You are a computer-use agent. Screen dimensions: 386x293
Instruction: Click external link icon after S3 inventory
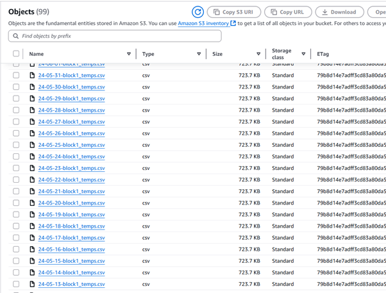233,23
